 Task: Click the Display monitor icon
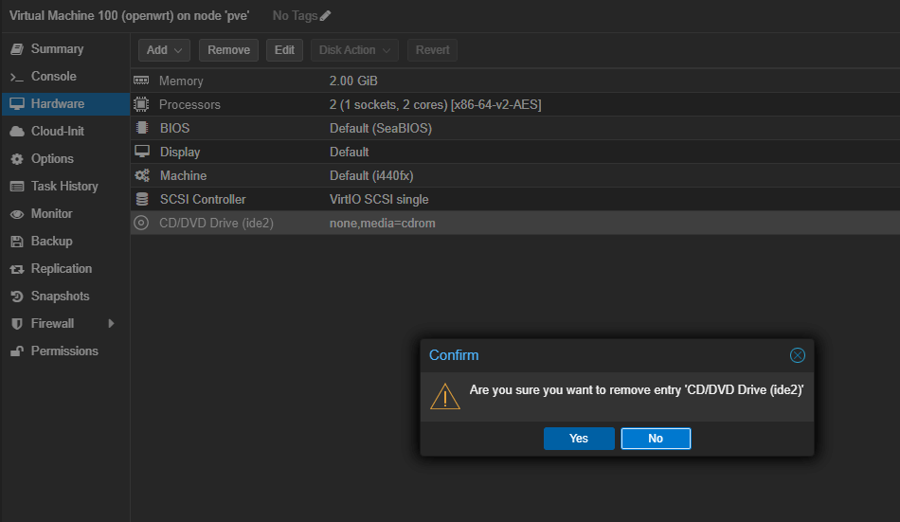142,152
